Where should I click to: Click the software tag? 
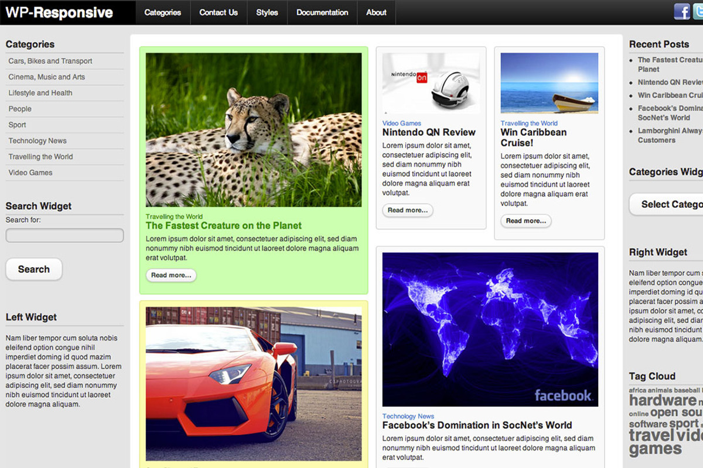click(648, 424)
